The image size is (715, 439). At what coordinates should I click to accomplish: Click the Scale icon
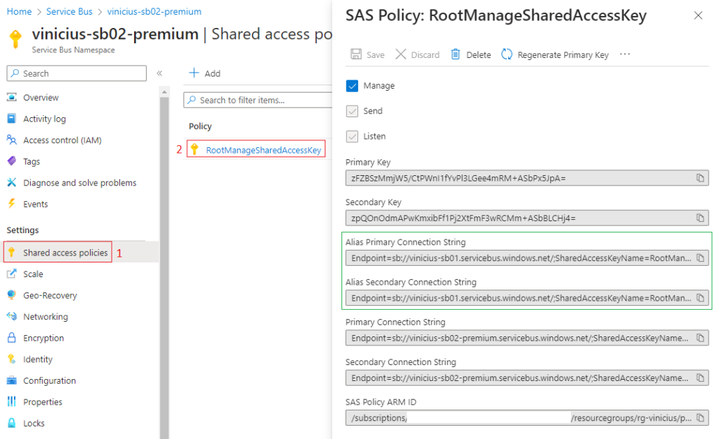point(12,274)
